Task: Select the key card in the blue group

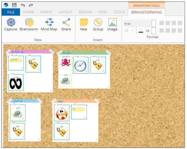Action: (17, 132)
